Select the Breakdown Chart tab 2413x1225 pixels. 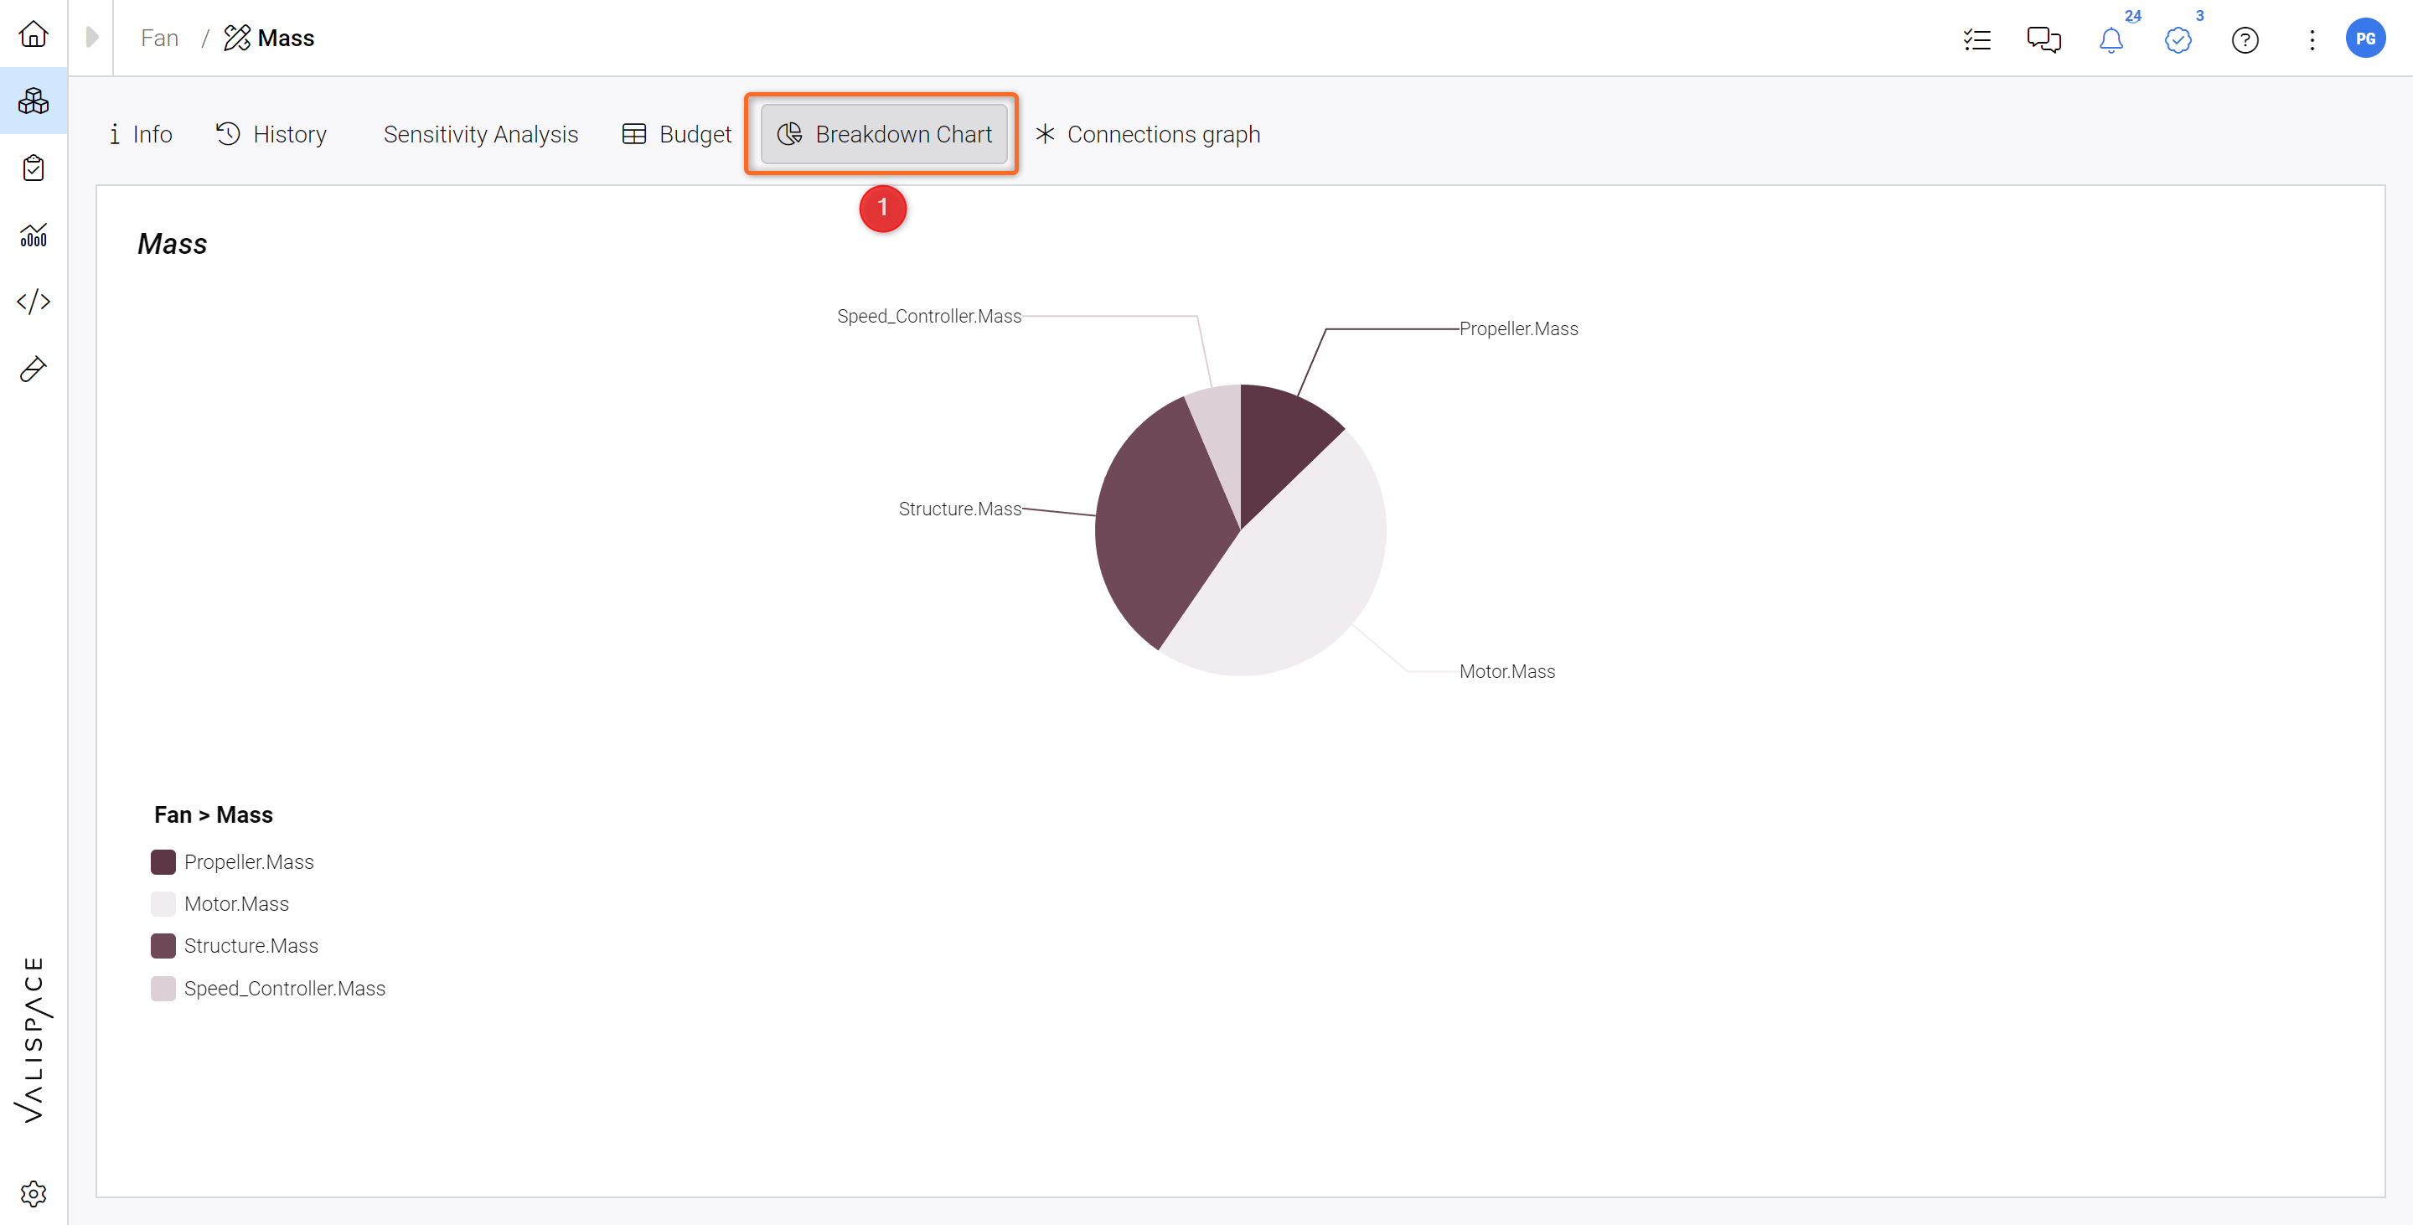[883, 134]
